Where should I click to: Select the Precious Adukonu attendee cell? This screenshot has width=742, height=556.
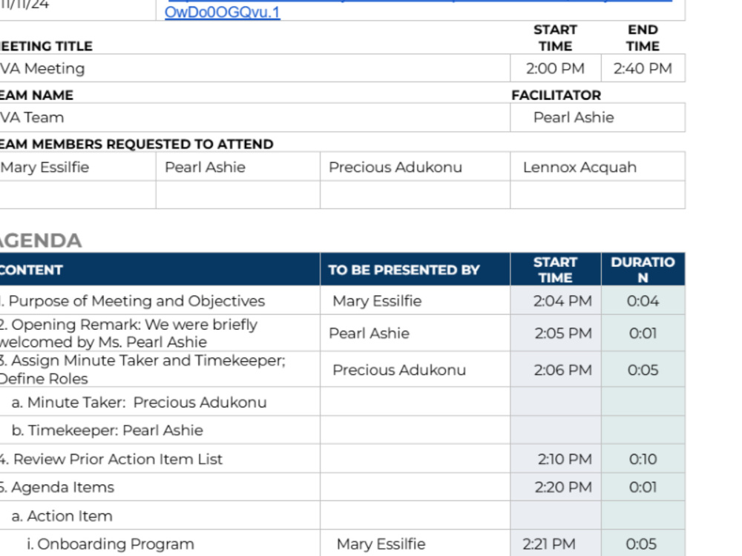coord(415,167)
